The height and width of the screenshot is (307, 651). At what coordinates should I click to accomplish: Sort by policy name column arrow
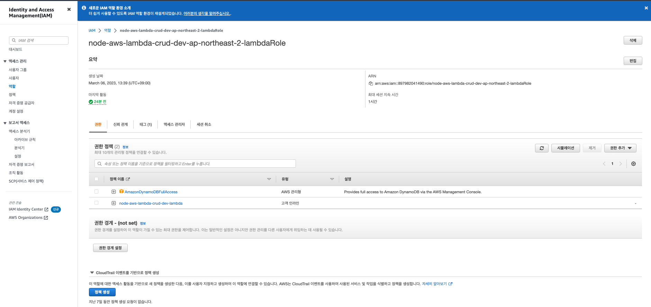coord(269,179)
